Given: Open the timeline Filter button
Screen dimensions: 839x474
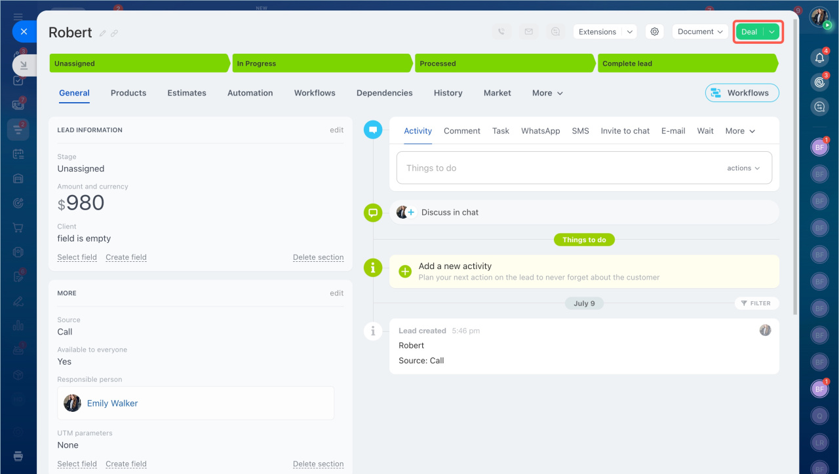Looking at the screenshot, I should coord(756,303).
